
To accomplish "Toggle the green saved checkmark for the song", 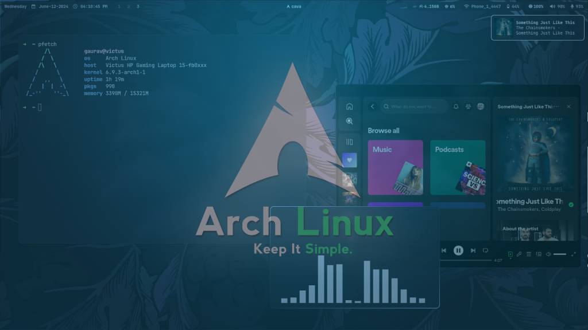I will tap(571, 205).
